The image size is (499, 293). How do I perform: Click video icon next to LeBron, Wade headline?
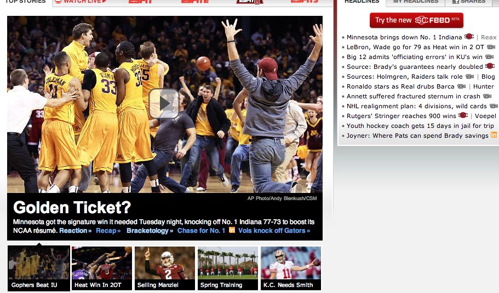pos(491,47)
